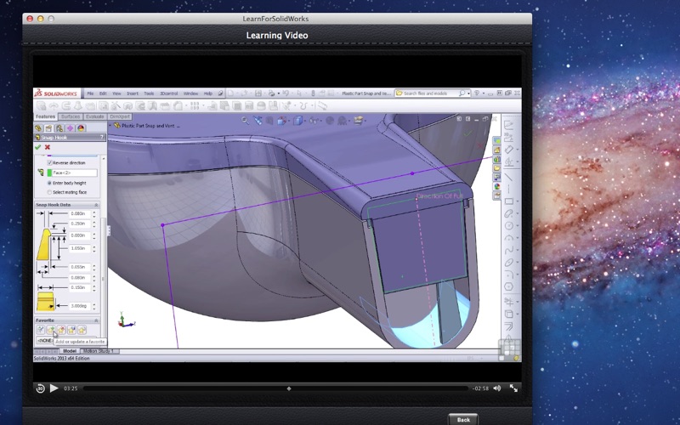Collapse the Snap Hook Data section
Image resolution: width=680 pixels, height=425 pixels.
[96, 205]
